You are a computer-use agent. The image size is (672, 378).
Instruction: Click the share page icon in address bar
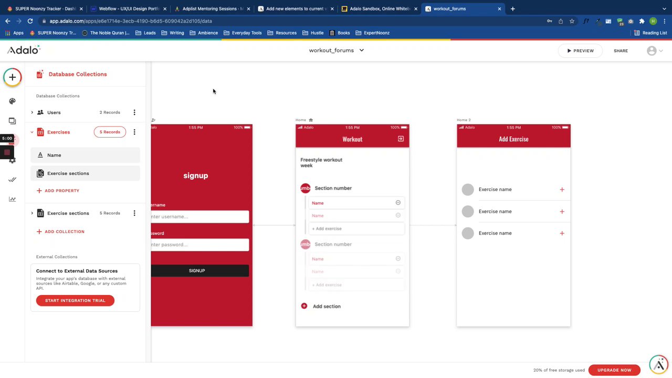tap(561, 21)
